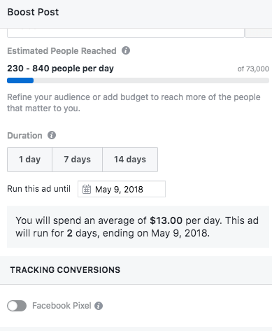
Task: Click the Run this ad until label
Action: [x=39, y=189]
